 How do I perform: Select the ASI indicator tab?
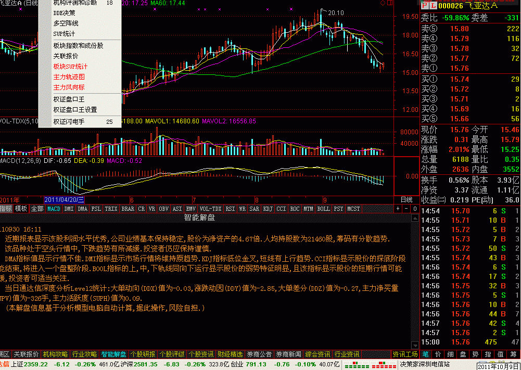click(177, 209)
